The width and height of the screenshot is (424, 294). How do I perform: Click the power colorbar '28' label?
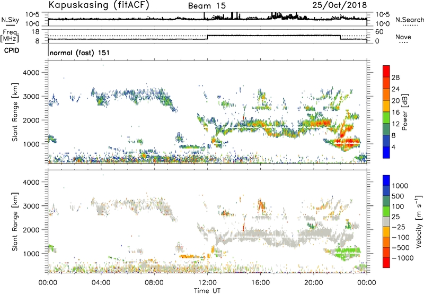pos(395,77)
